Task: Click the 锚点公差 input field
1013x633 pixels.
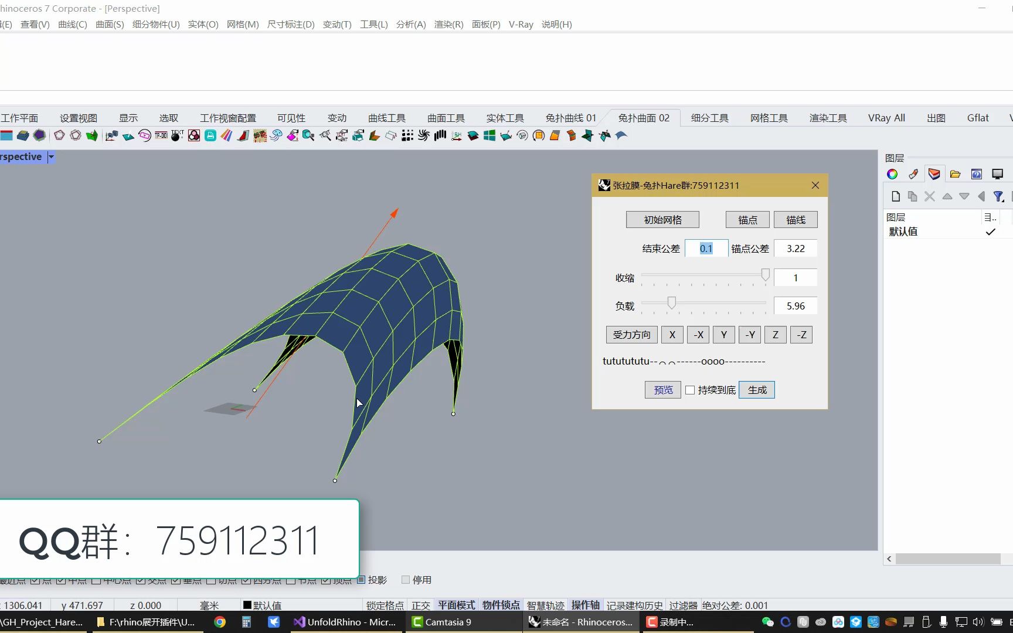Action: [796, 249]
